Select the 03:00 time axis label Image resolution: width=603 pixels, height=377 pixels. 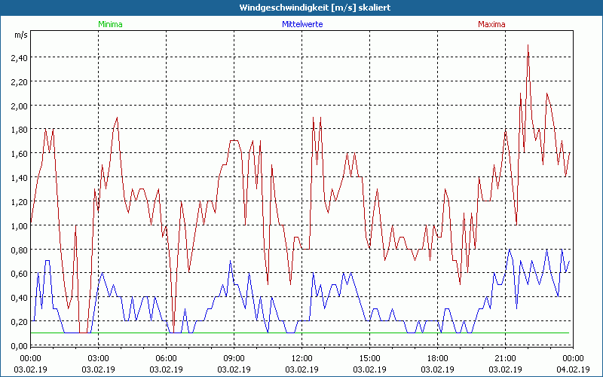tap(99, 358)
